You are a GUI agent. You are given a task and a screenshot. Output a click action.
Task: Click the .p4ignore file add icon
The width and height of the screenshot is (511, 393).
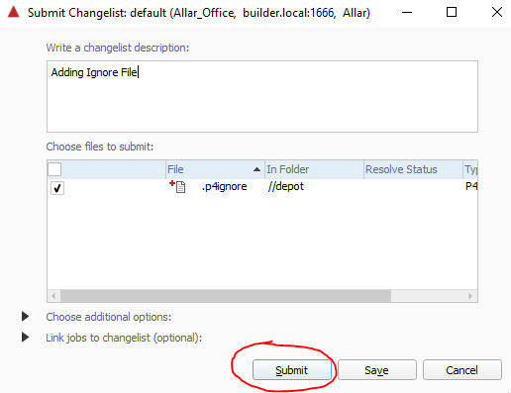[x=177, y=186]
